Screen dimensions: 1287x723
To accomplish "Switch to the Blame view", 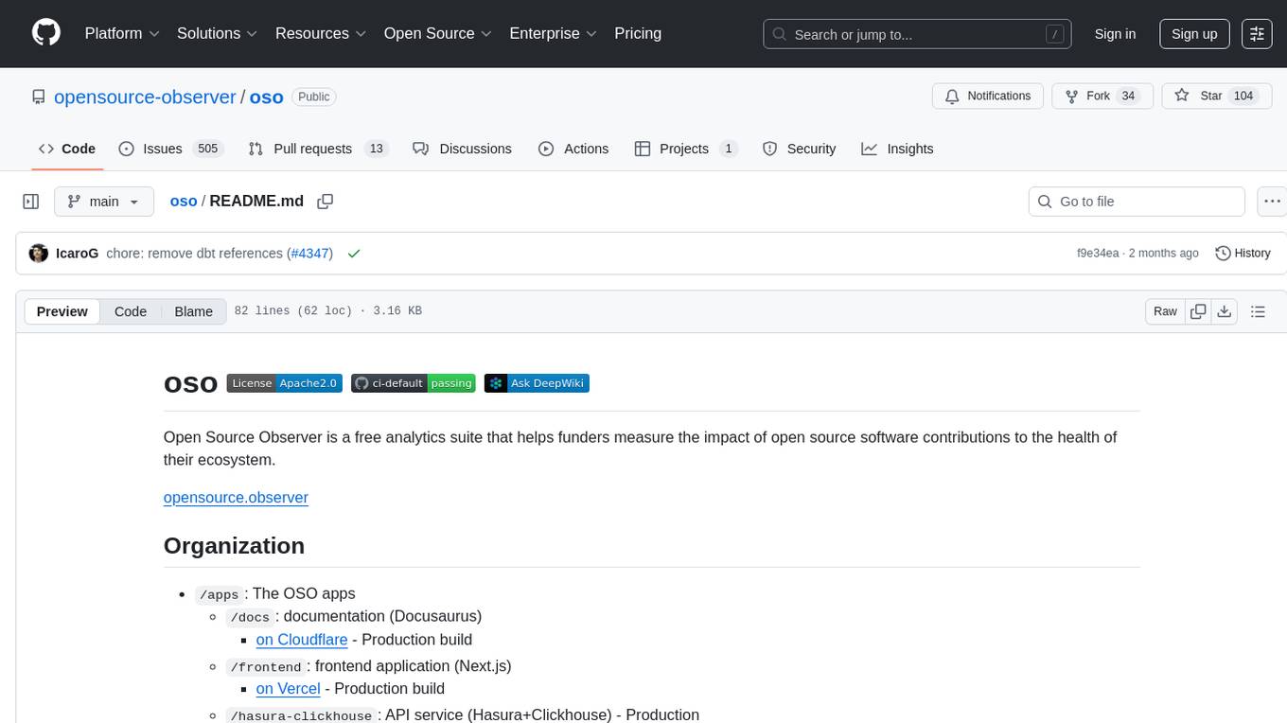I will pos(194,311).
